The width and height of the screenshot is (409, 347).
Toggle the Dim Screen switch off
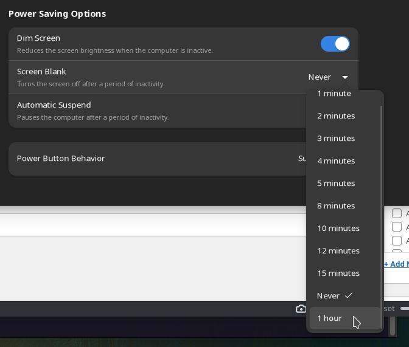click(335, 44)
